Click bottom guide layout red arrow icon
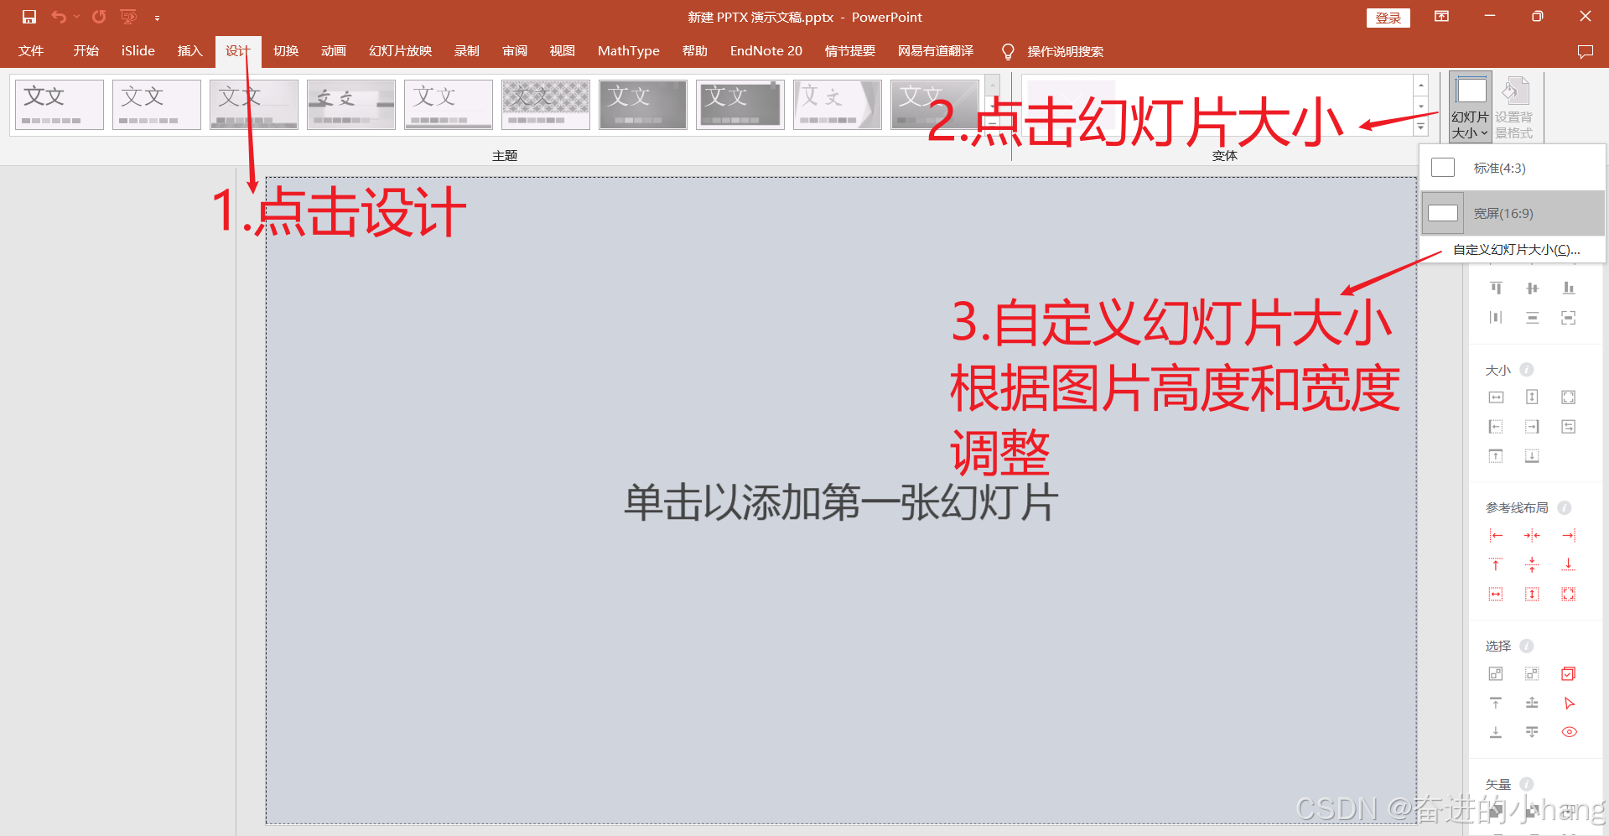 pos(1569,564)
